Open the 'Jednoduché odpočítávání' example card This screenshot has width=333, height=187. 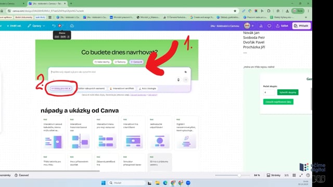coord(160,133)
